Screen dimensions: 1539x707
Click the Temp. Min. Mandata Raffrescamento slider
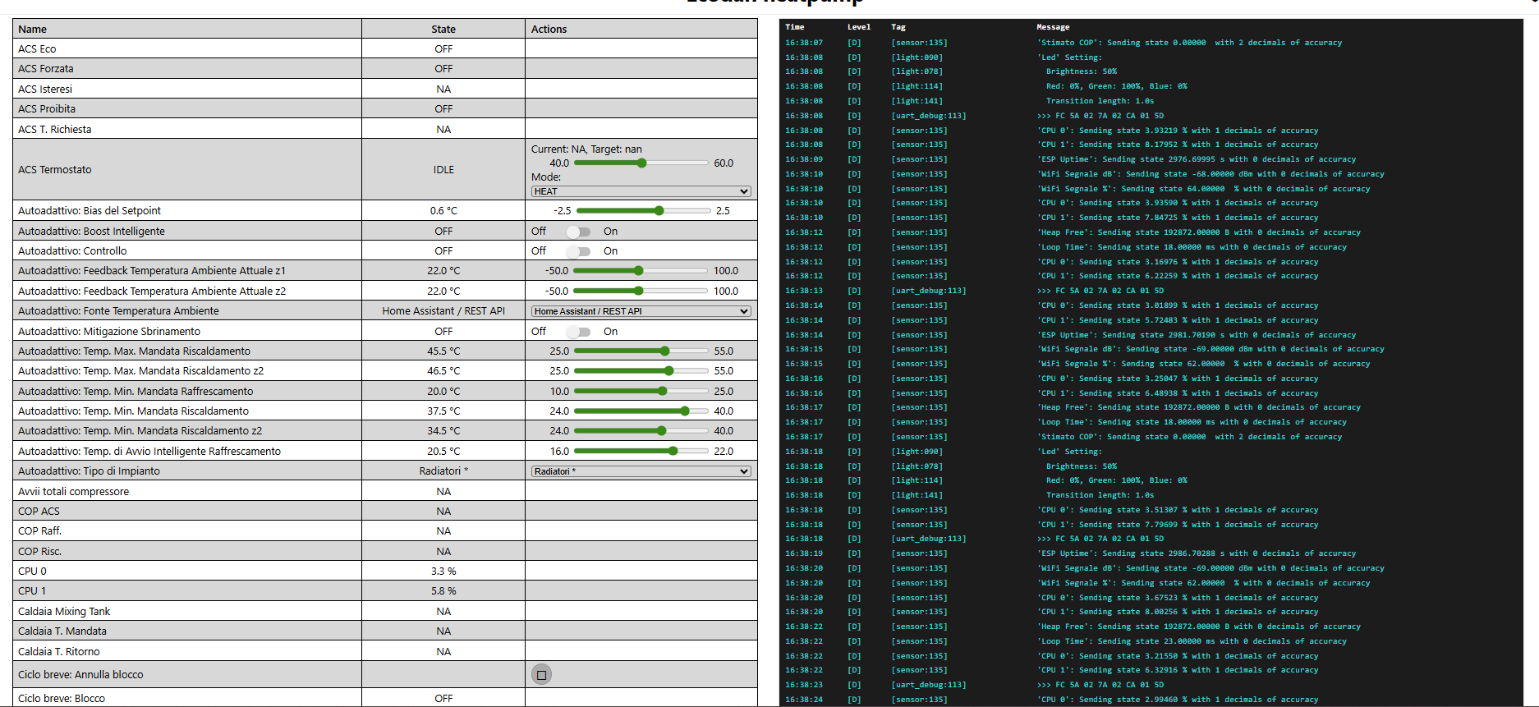coord(641,392)
